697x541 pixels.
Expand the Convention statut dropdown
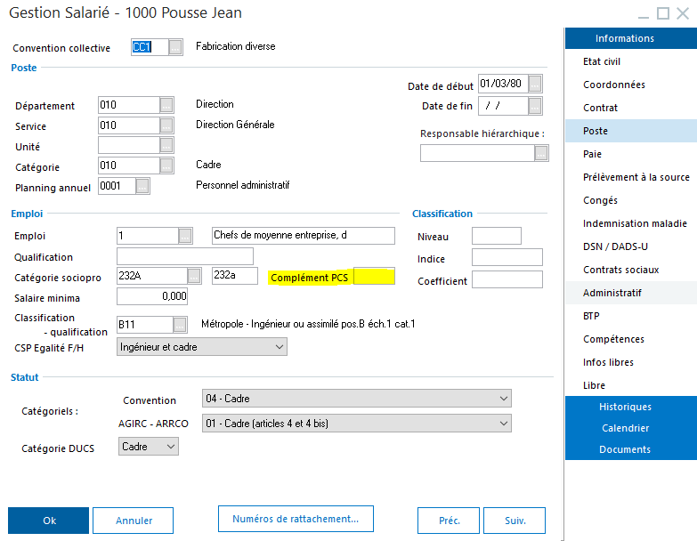[x=504, y=400]
